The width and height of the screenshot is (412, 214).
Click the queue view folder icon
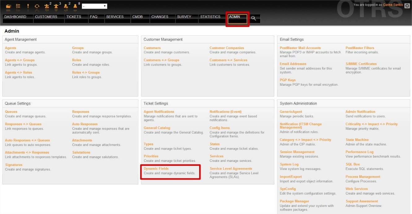coord(8,6)
